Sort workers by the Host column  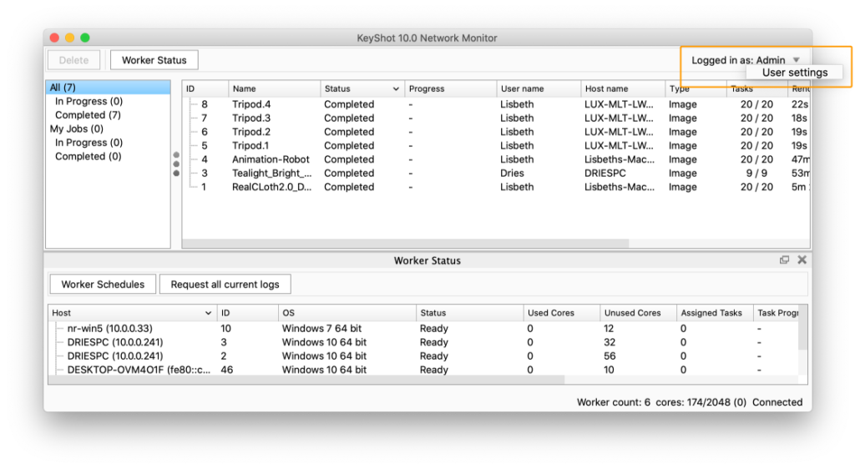(x=132, y=313)
